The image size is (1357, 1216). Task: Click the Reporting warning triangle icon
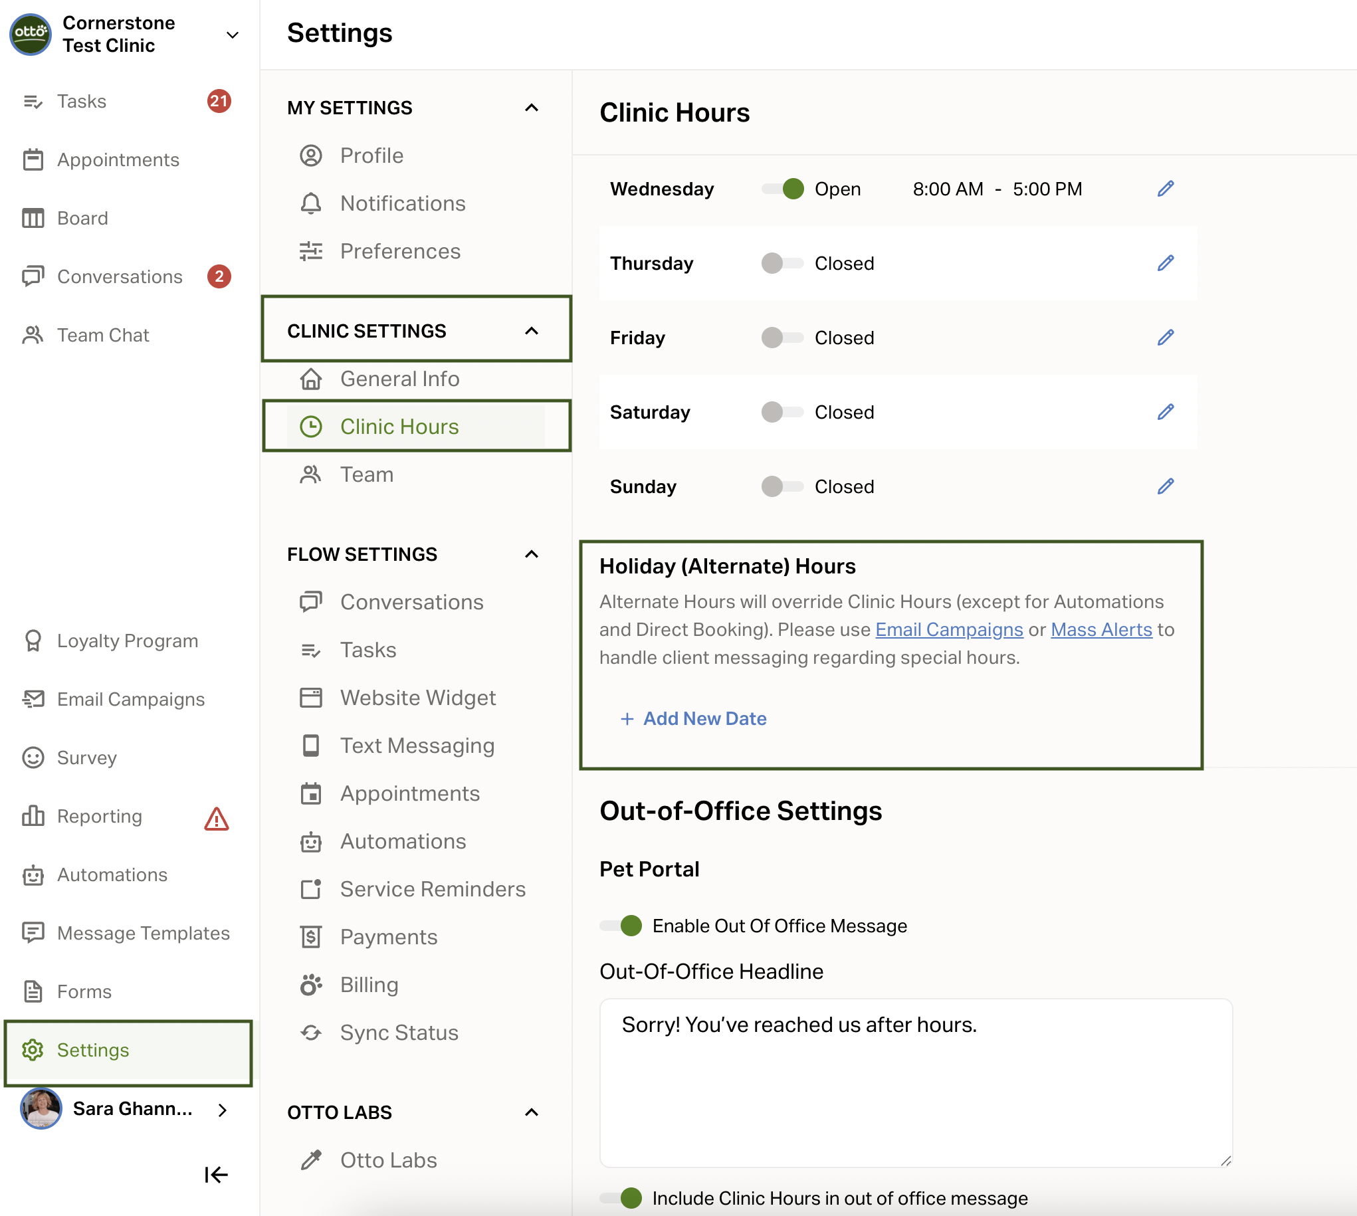tap(216, 818)
